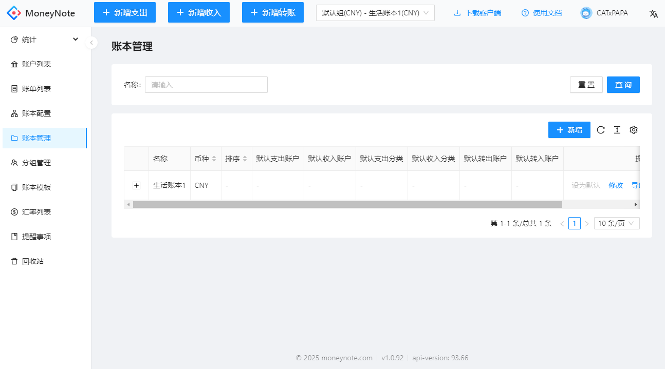Click the table density icon
This screenshot has height=369, width=665.
617,130
